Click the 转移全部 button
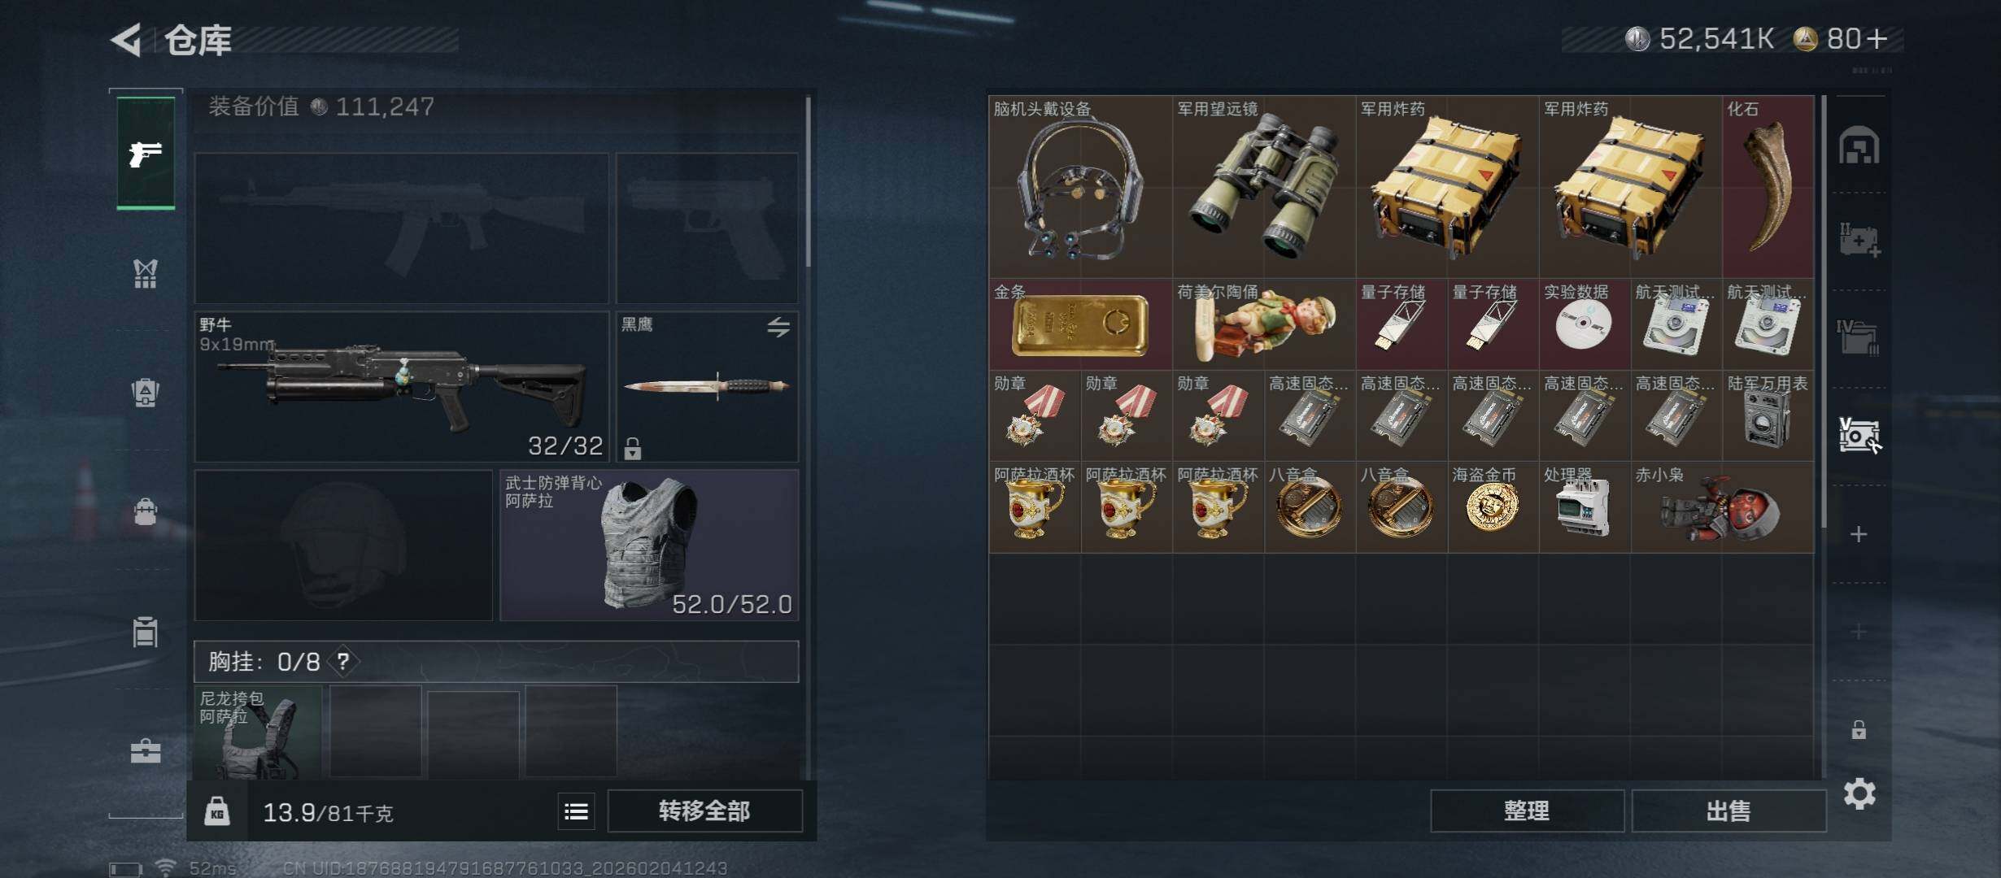 tap(704, 811)
